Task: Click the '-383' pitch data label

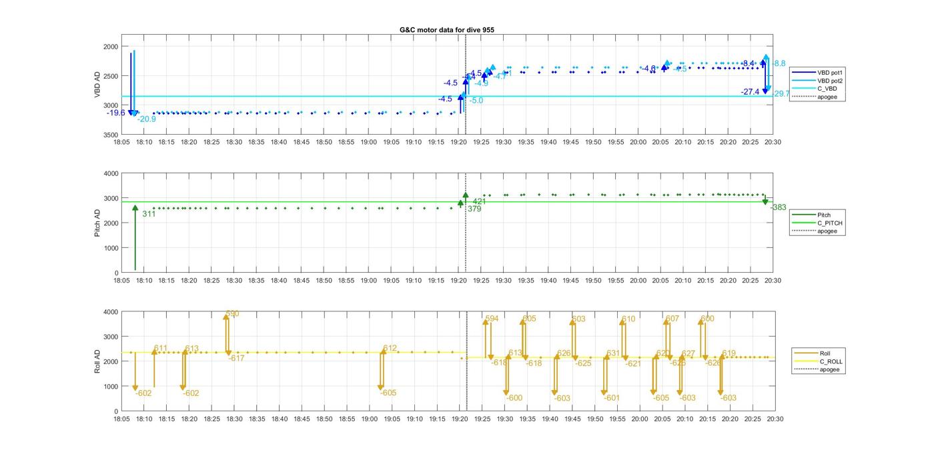Action: coord(779,207)
